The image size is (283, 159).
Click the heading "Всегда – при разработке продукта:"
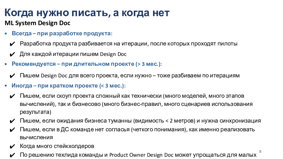62,34
